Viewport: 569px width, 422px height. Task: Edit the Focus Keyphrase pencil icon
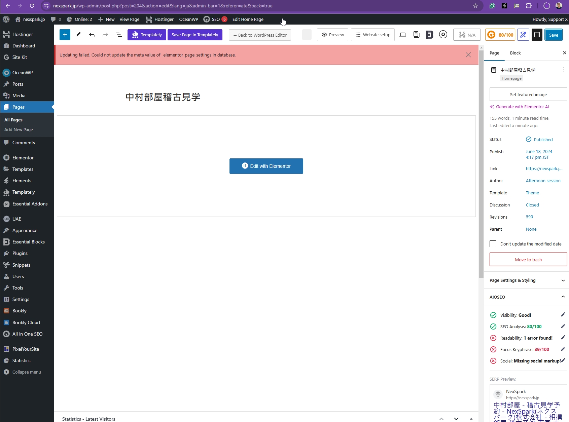[x=563, y=349]
